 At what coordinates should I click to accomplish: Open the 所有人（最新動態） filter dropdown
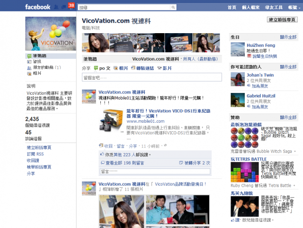[x=200, y=59]
